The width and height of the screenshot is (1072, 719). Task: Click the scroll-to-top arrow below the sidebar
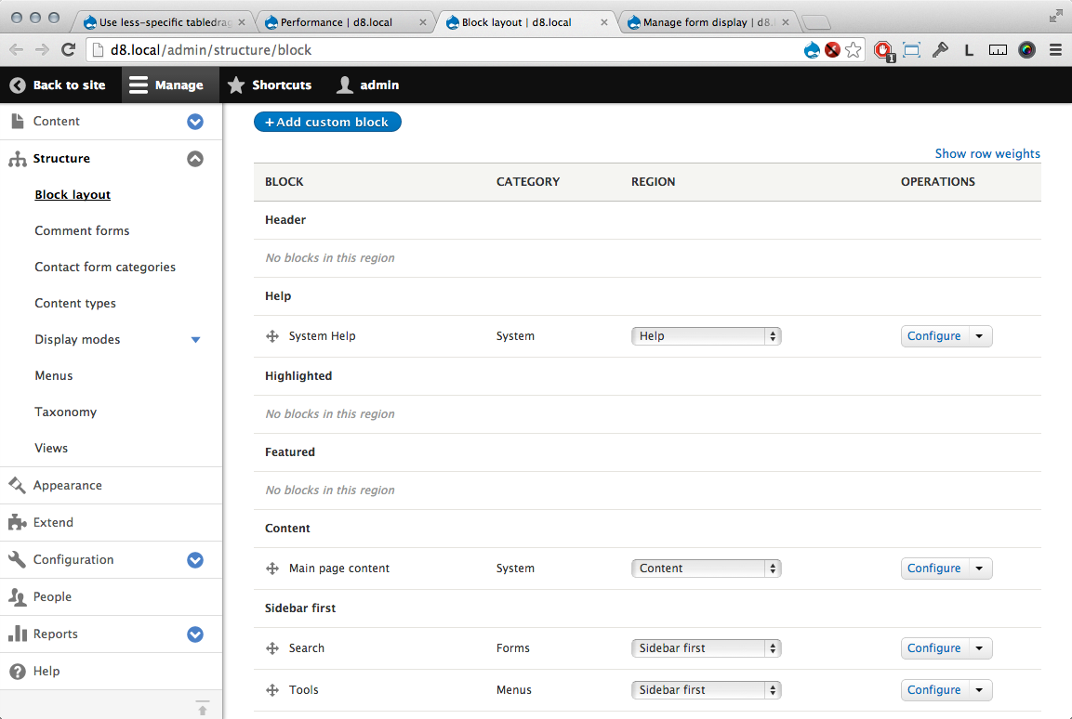(203, 708)
